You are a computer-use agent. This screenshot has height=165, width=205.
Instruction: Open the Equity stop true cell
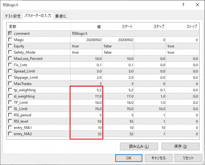183,46
